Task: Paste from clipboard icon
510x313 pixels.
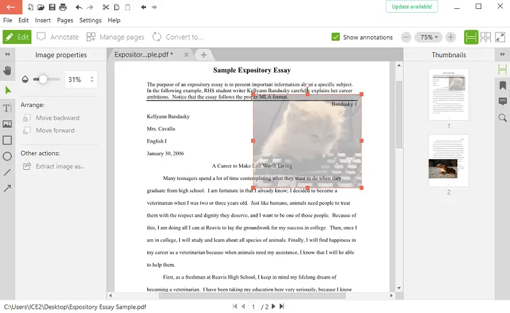Action: pyautogui.click(x=127, y=7)
